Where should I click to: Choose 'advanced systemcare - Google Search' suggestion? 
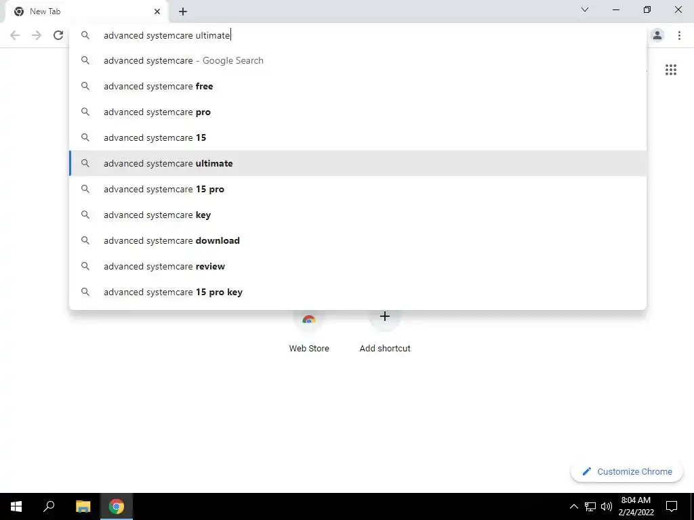point(358,60)
